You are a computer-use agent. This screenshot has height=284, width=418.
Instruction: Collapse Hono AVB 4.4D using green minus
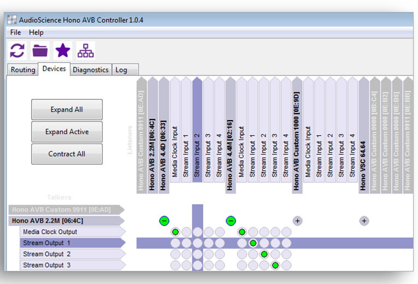pos(164,221)
